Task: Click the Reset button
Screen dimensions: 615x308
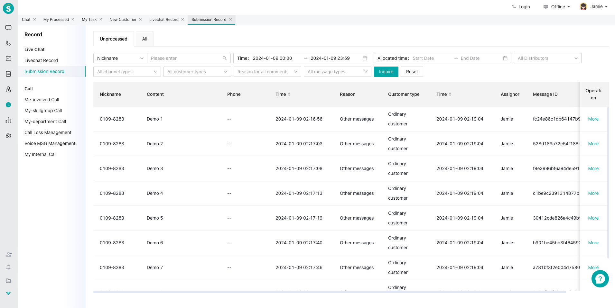Action: tap(412, 72)
